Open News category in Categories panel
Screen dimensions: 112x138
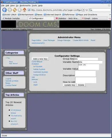click(x=11, y=62)
